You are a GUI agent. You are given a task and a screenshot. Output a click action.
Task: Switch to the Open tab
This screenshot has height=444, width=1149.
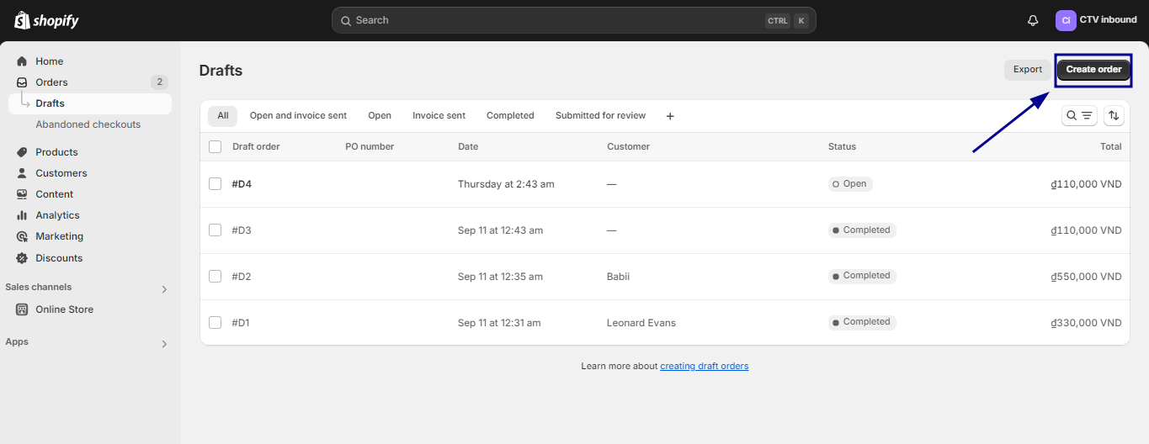(x=380, y=116)
